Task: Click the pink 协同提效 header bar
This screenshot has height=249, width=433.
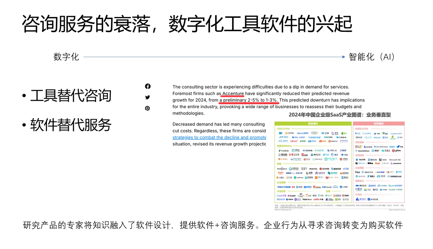Action: 379,123
